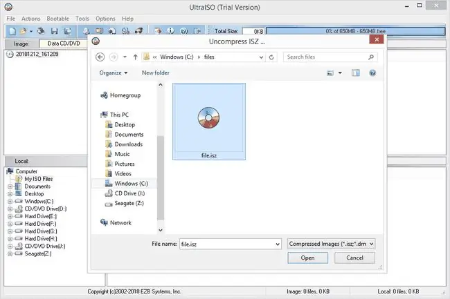Viewport: 450px width, 299px height.
Task: Open the Actions menu
Action: 30,19
